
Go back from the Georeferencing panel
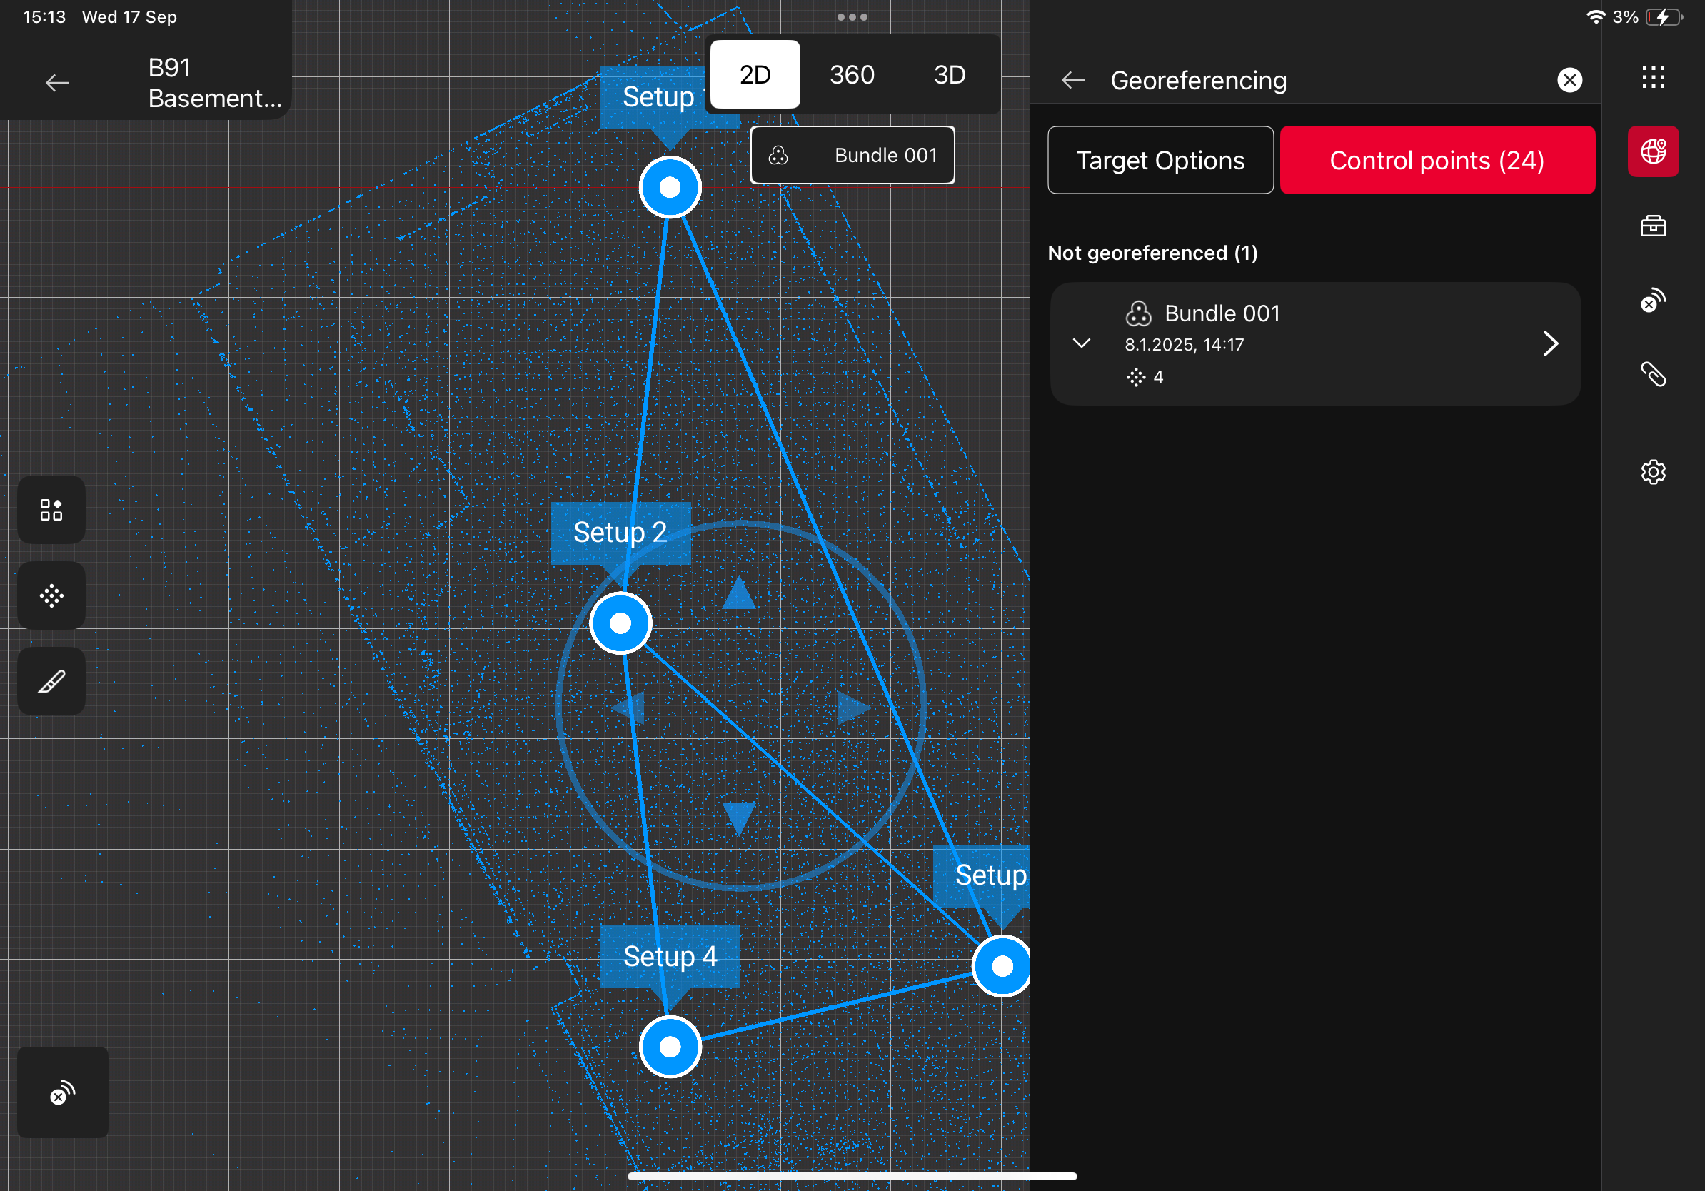[1072, 80]
